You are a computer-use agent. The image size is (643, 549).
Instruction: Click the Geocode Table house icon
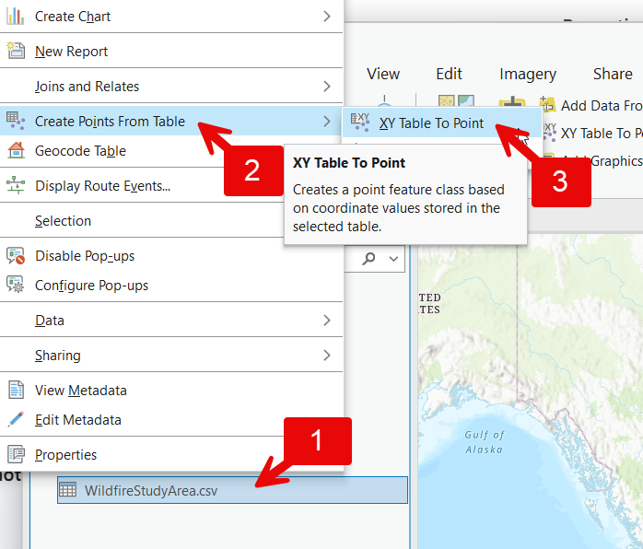[16, 151]
